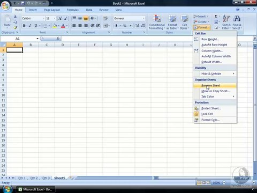Open Conditional Formatting
This screenshot has width=257, height=193.
tap(157, 22)
